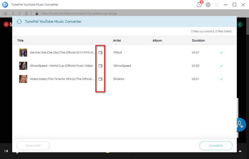Open the account avatar C
This screenshot has width=249, height=159.
click(240, 25)
